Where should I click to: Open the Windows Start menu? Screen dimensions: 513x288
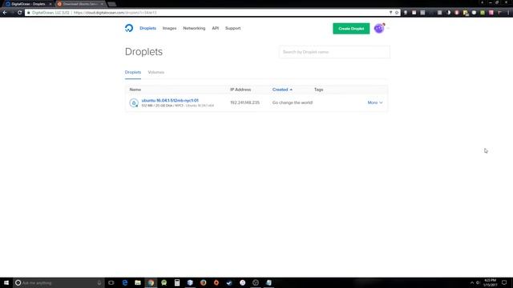coord(6,282)
